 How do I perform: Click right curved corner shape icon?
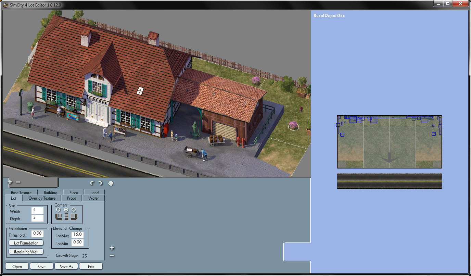74,216
